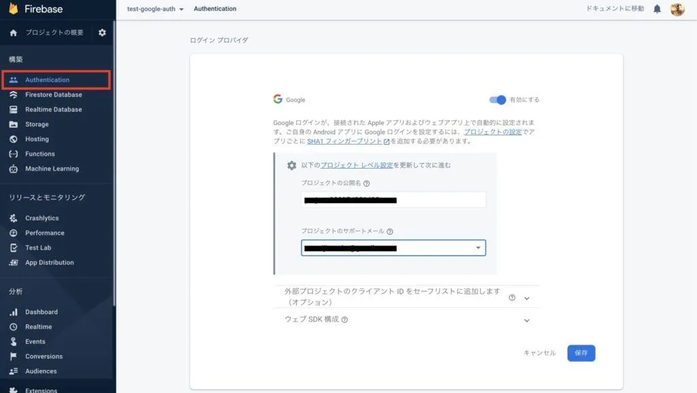Click the Functions sidebar icon
The image size is (697, 393).
(x=13, y=154)
